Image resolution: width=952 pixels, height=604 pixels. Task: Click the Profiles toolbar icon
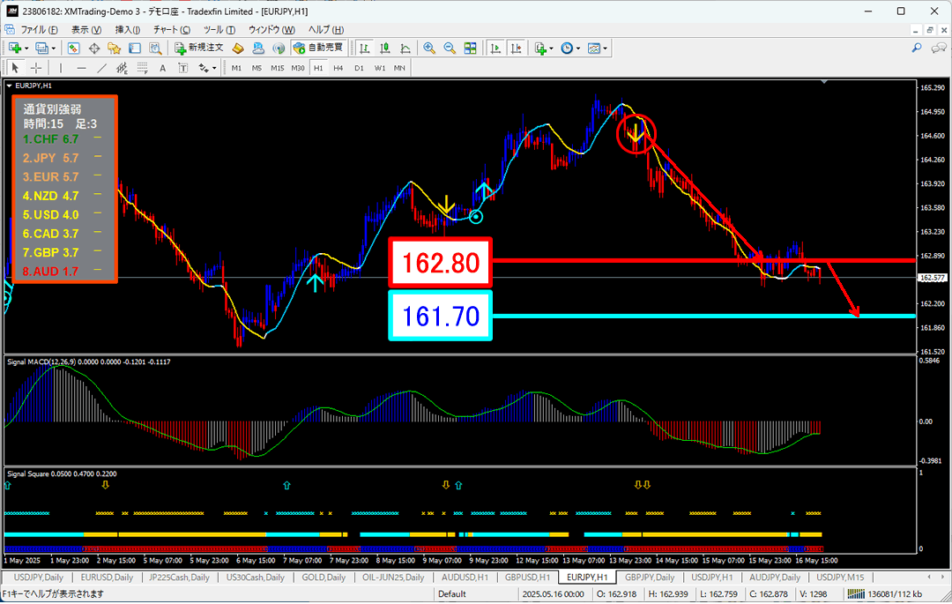[x=41, y=48]
